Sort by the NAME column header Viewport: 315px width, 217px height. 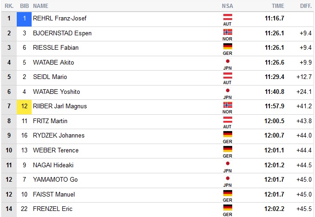pos(41,6)
